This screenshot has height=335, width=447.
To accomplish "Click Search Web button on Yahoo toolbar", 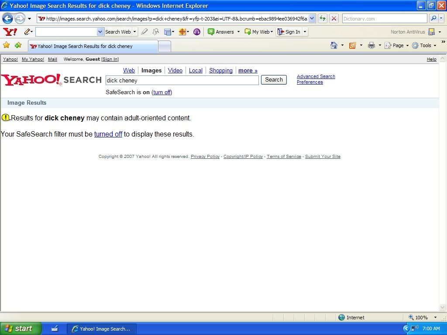I will coord(118,31).
